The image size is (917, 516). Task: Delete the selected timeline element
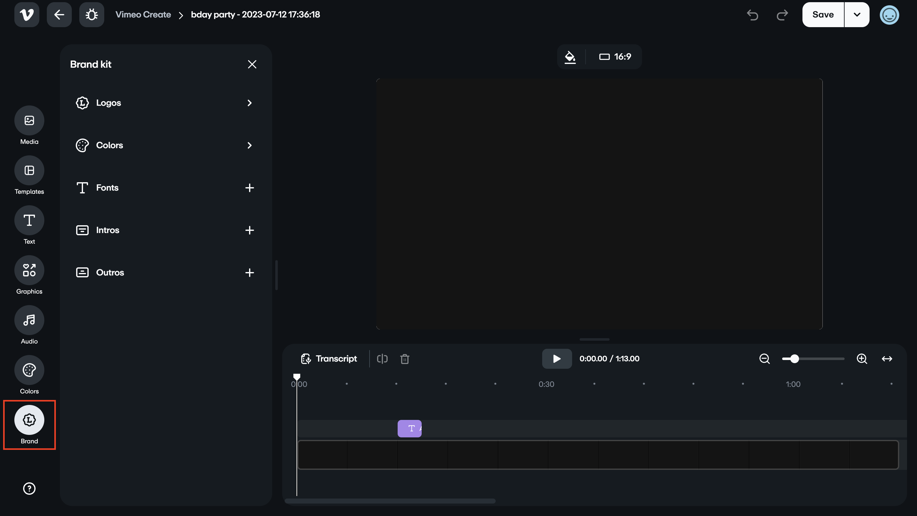(x=405, y=359)
